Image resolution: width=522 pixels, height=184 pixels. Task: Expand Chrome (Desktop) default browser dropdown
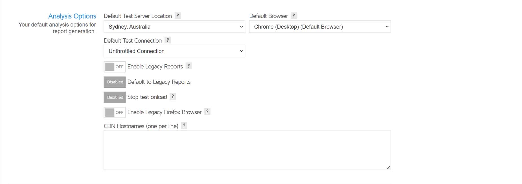pos(320,27)
